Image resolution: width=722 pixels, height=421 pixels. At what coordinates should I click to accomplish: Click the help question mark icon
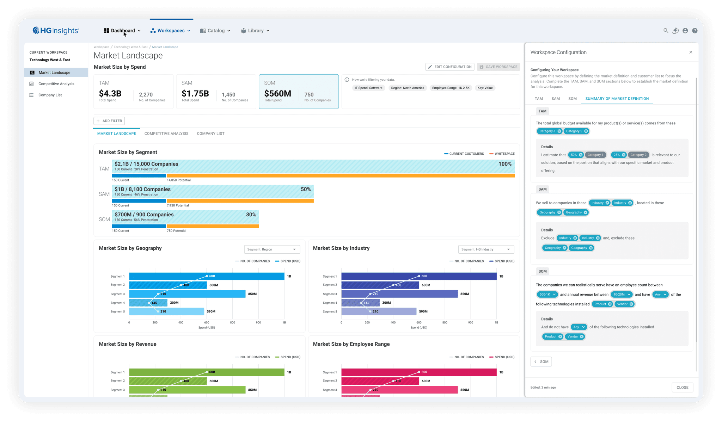pos(695,31)
